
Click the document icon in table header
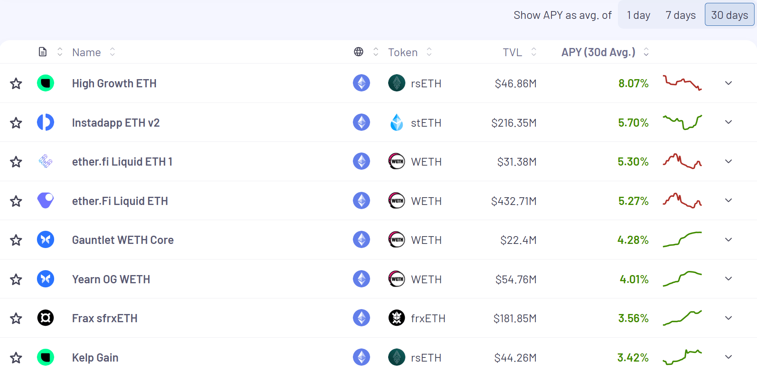(43, 52)
